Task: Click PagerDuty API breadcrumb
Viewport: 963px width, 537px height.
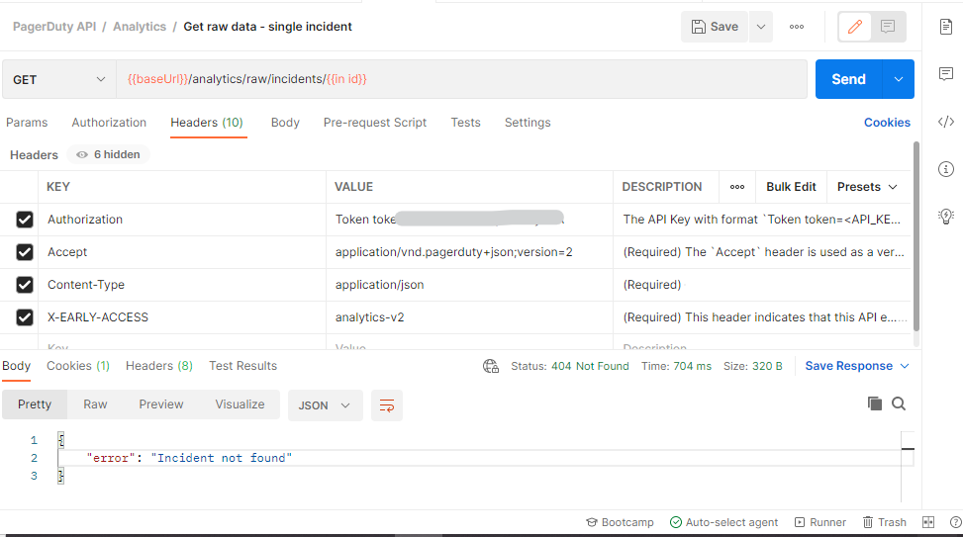Action: click(x=54, y=27)
